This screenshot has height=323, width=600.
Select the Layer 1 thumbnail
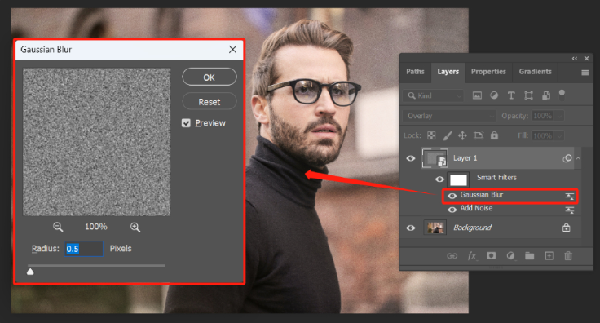click(x=435, y=158)
